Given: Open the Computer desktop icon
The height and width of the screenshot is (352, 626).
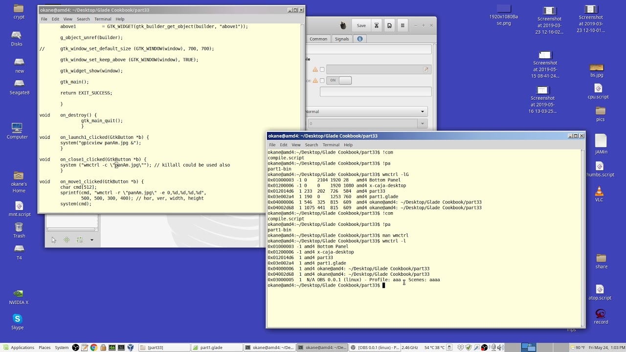Looking at the screenshot, I should coord(17,131).
